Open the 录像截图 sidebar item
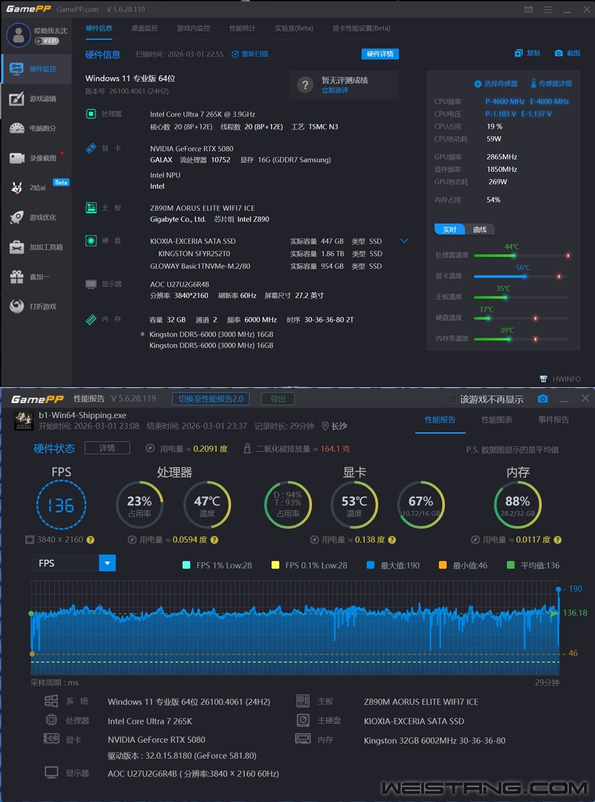 pos(36,158)
